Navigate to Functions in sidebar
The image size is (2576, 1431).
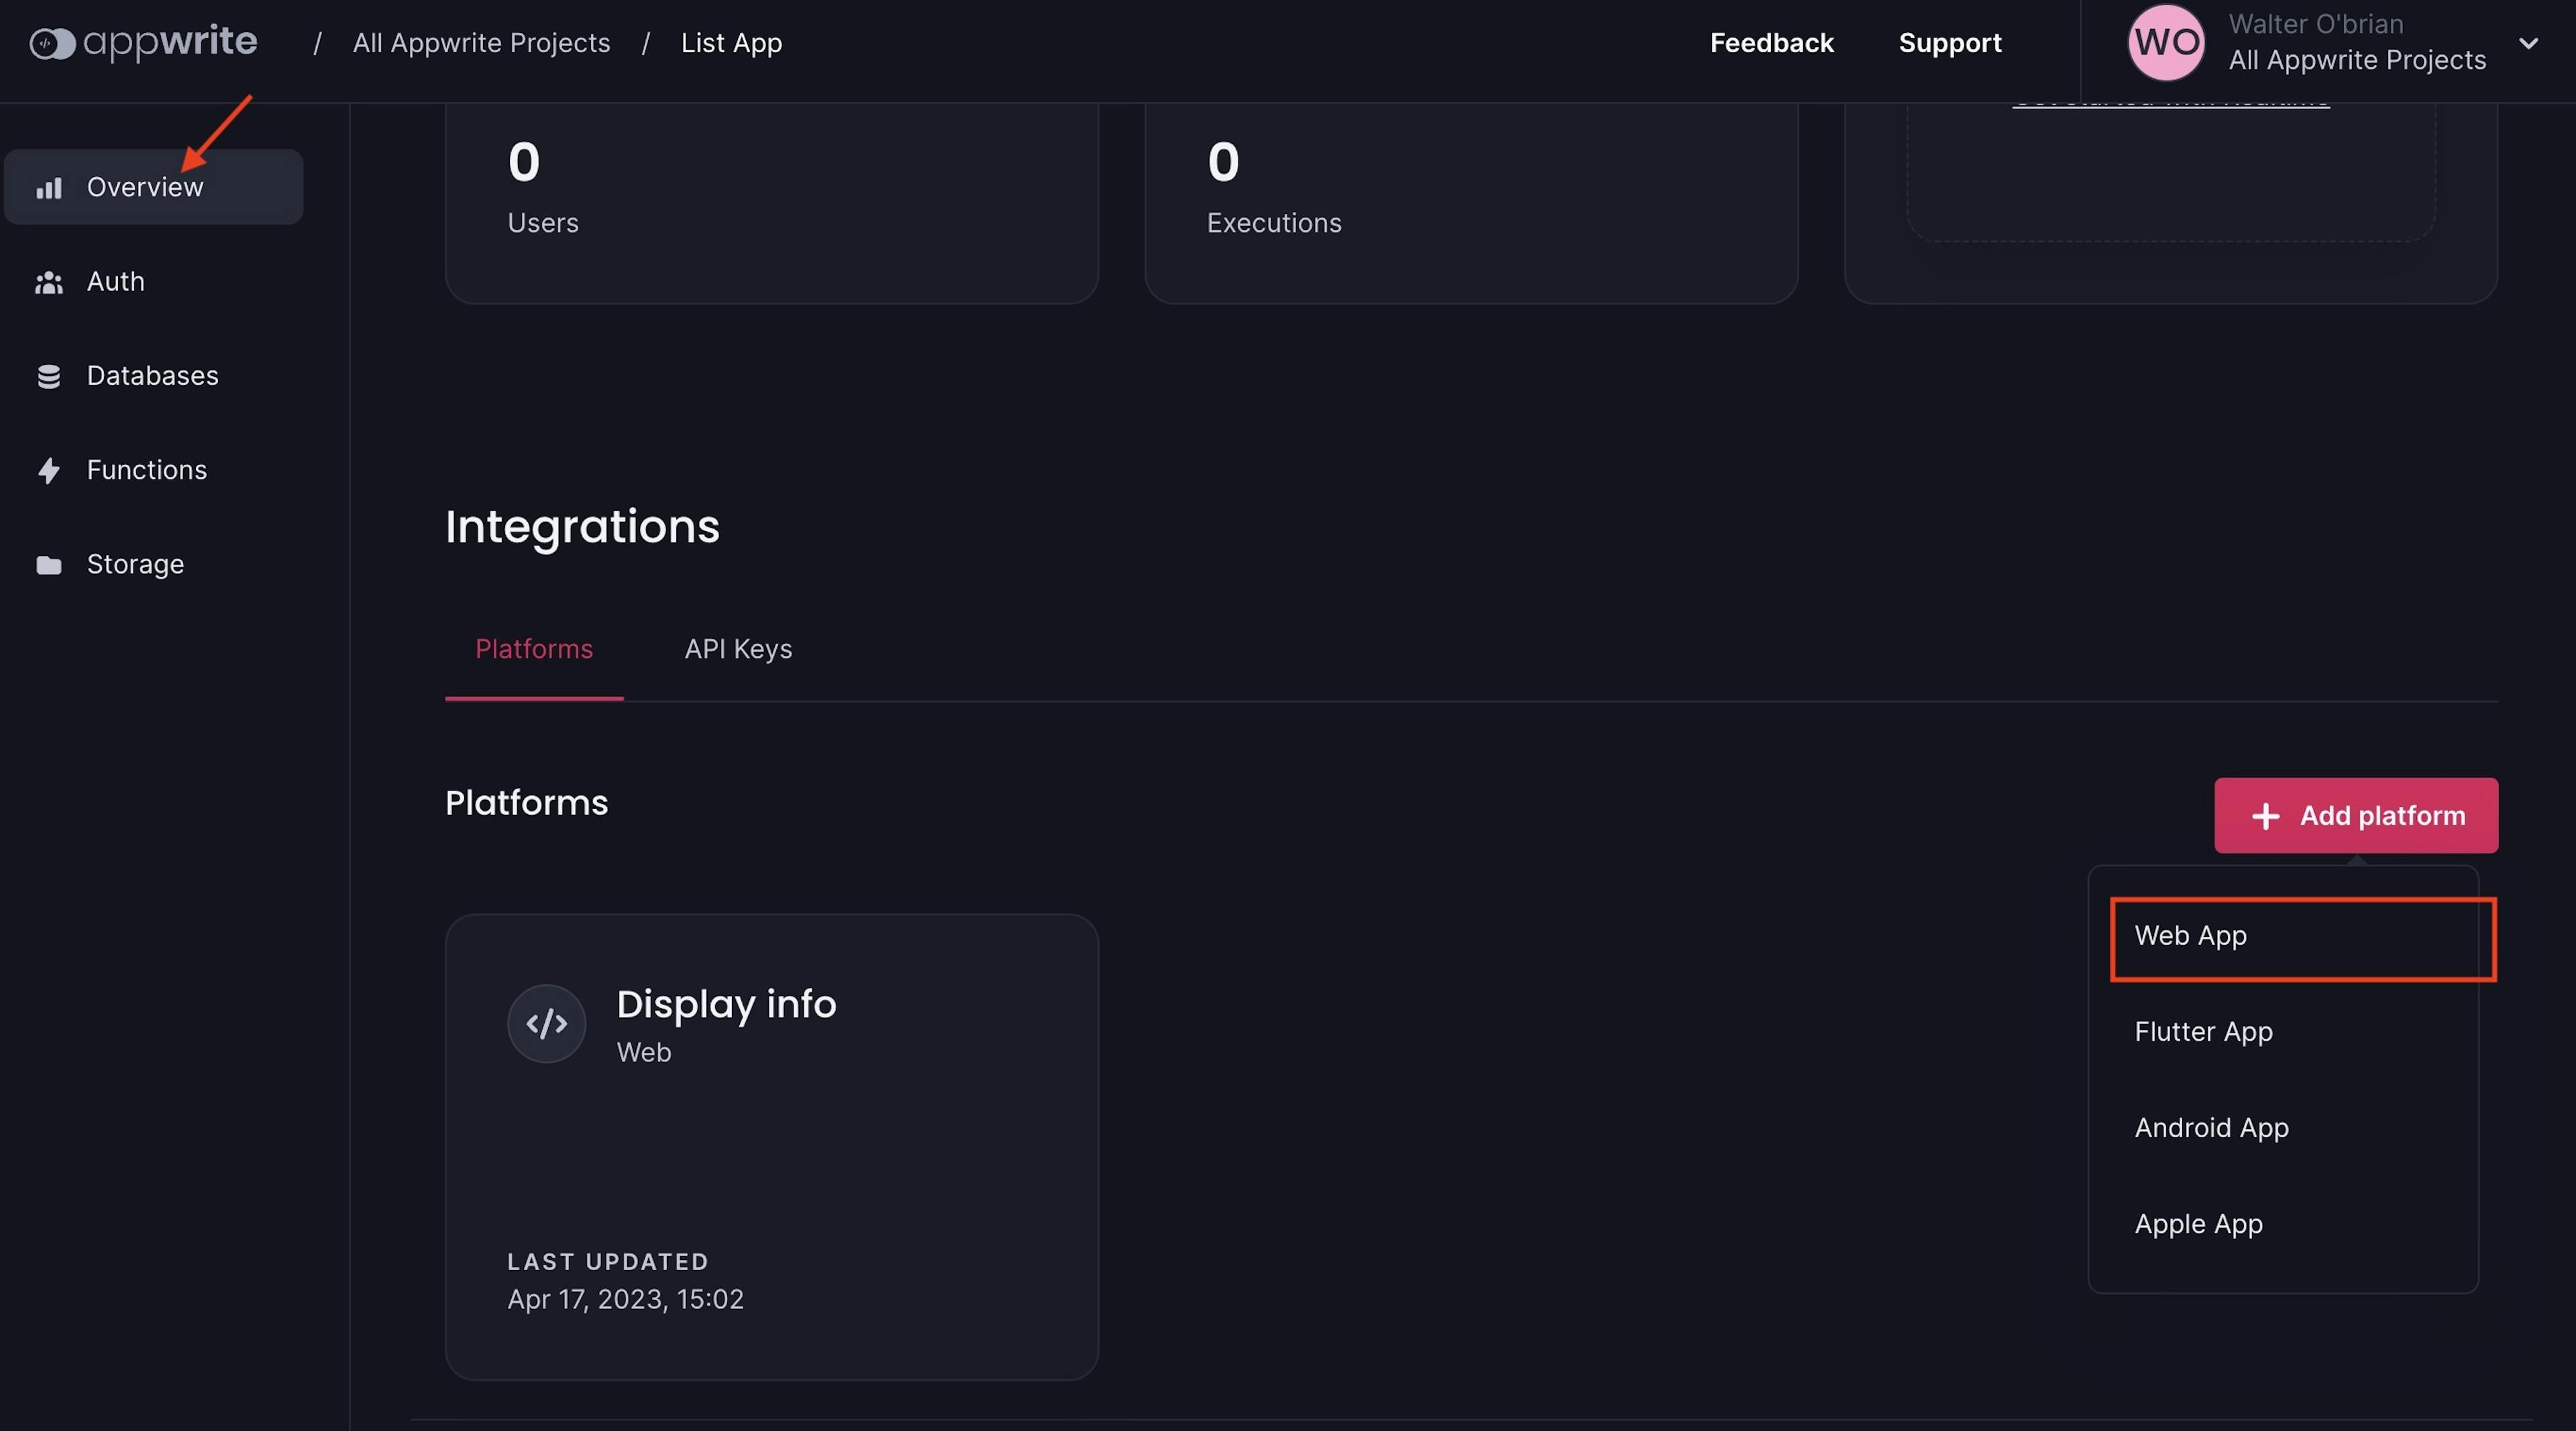[x=154, y=469]
